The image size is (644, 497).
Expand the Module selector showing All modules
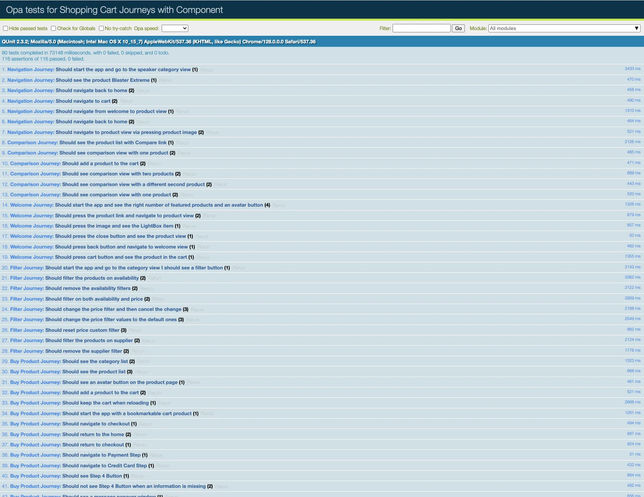(x=564, y=29)
